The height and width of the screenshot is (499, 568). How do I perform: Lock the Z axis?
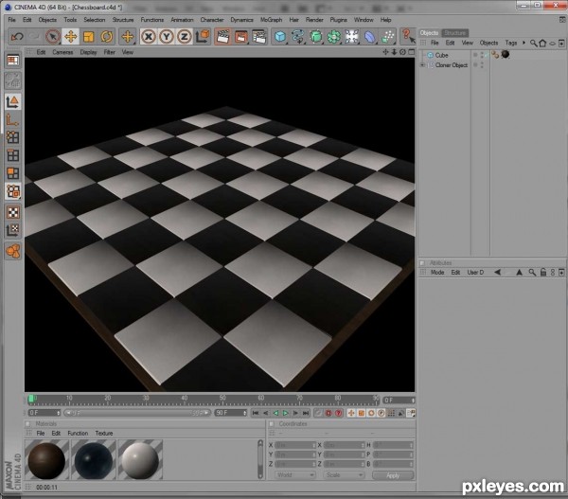click(x=185, y=37)
